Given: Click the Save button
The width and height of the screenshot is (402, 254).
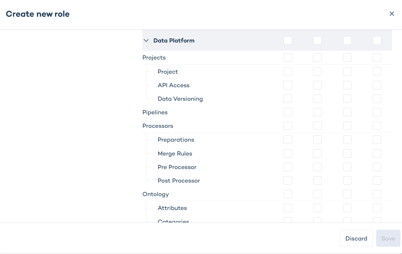Looking at the screenshot, I should (x=388, y=238).
